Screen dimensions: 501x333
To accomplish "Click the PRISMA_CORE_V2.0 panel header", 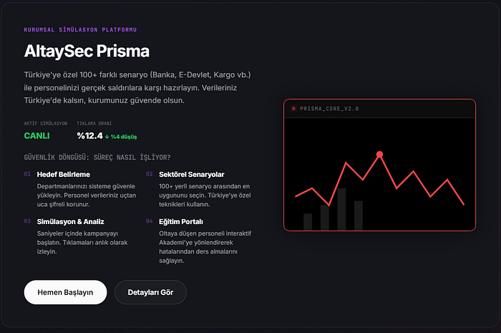I will point(379,109).
